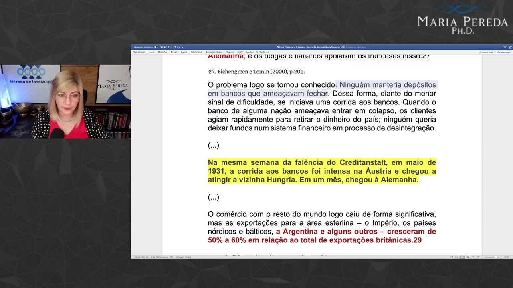Click the Print icon in quick access toolbar
Screen dimensions: 513x288
pyautogui.click(x=178, y=47)
